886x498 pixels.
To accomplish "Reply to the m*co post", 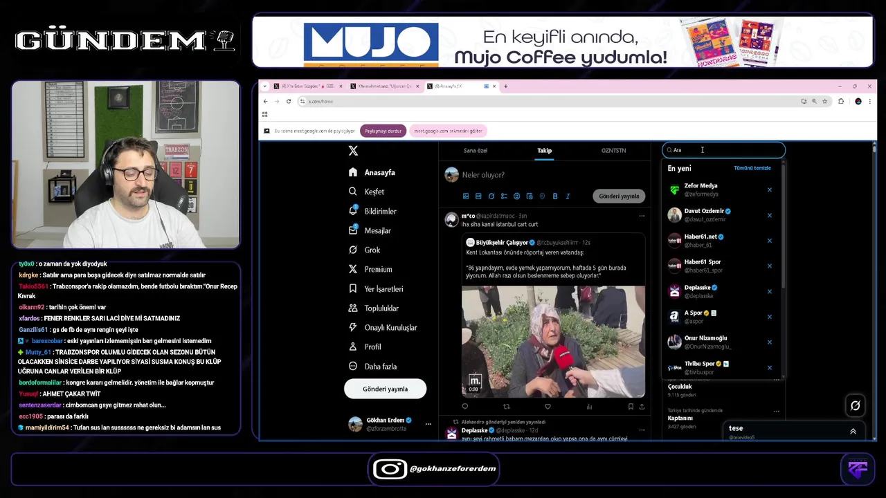I will pos(464,407).
